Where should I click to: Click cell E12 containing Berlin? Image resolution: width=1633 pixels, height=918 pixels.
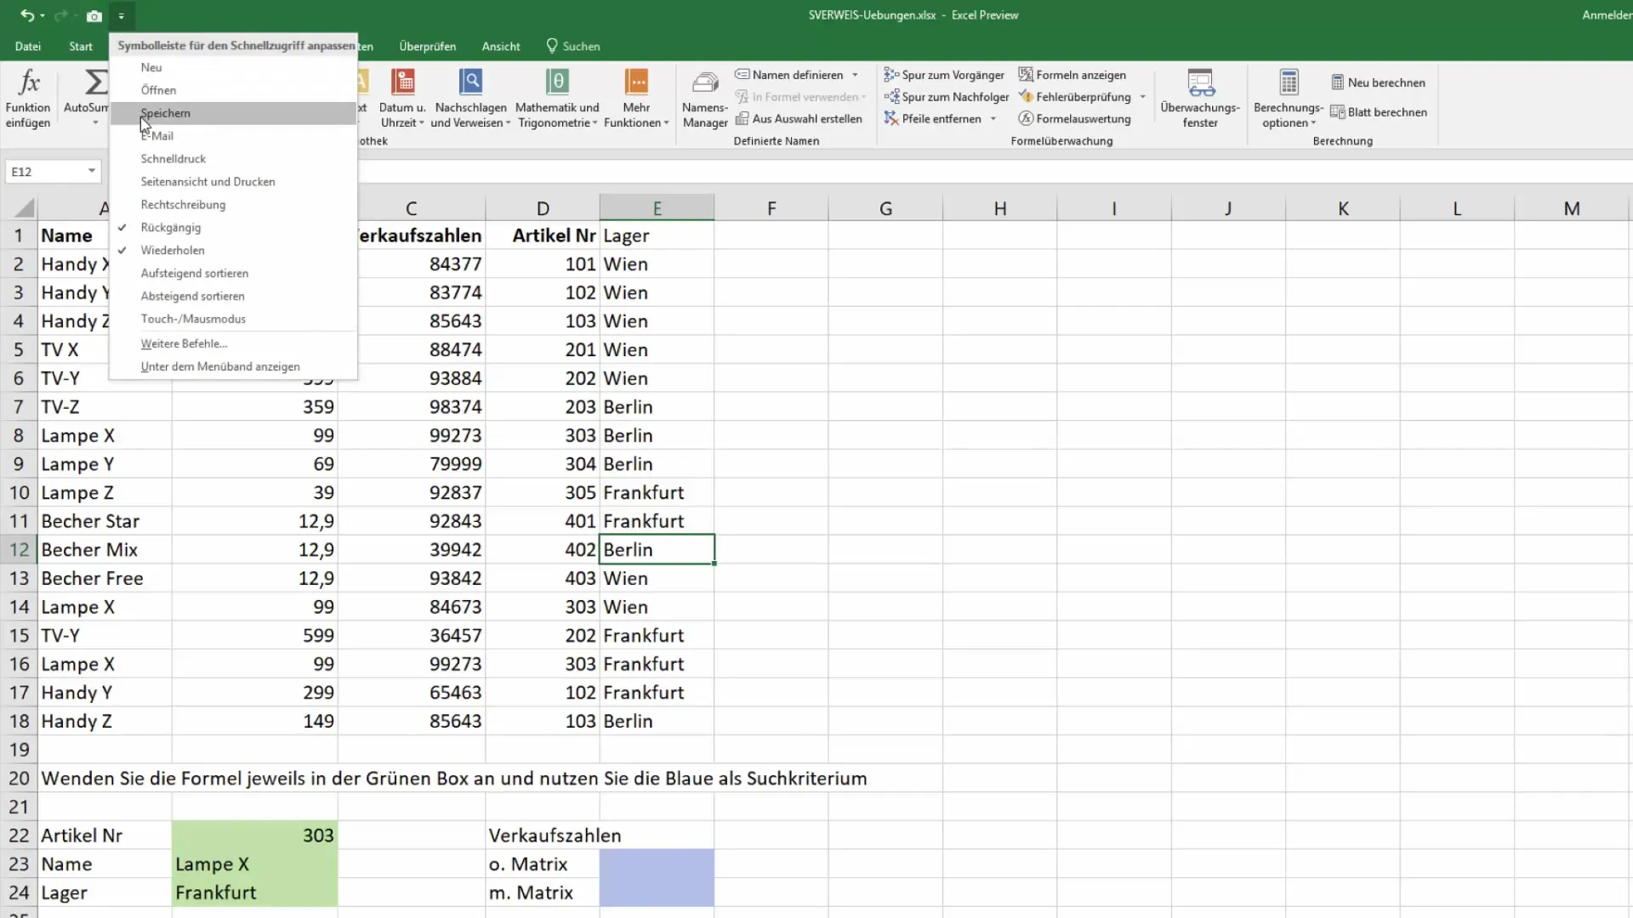click(657, 550)
